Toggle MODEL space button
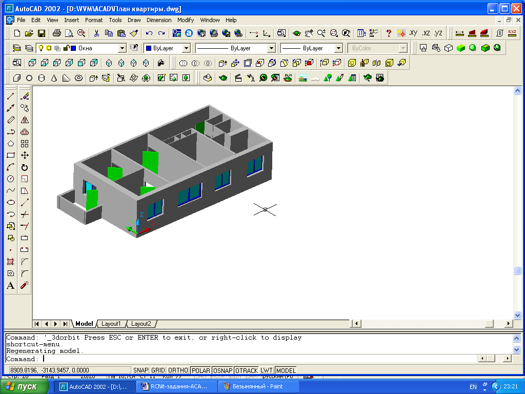The width and height of the screenshot is (525, 394). [x=286, y=370]
